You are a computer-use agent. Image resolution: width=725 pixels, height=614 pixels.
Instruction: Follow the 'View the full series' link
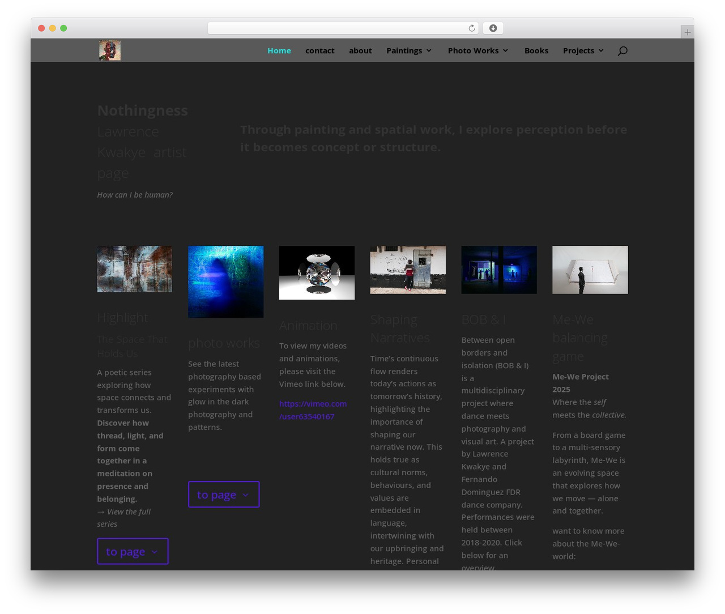123,518
